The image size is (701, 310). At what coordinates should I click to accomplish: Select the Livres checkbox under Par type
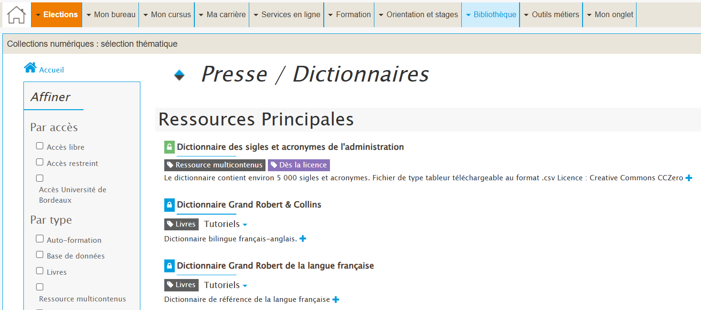(40, 271)
